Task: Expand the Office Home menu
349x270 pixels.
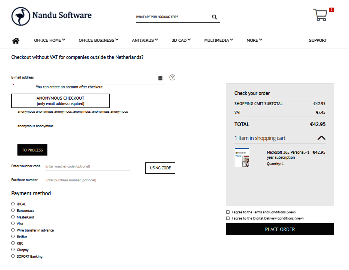Action: click(x=49, y=40)
